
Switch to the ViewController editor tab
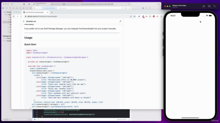[49, 8]
